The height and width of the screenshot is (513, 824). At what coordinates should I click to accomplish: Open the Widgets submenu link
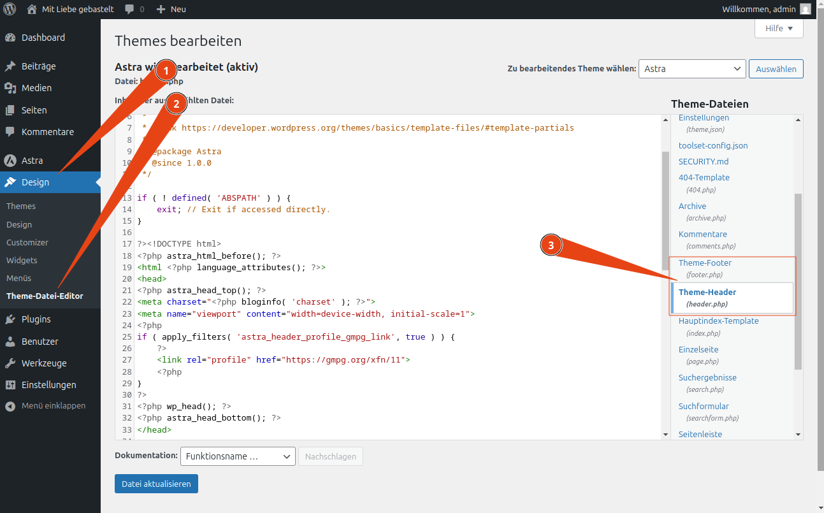click(x=22, y=260)
